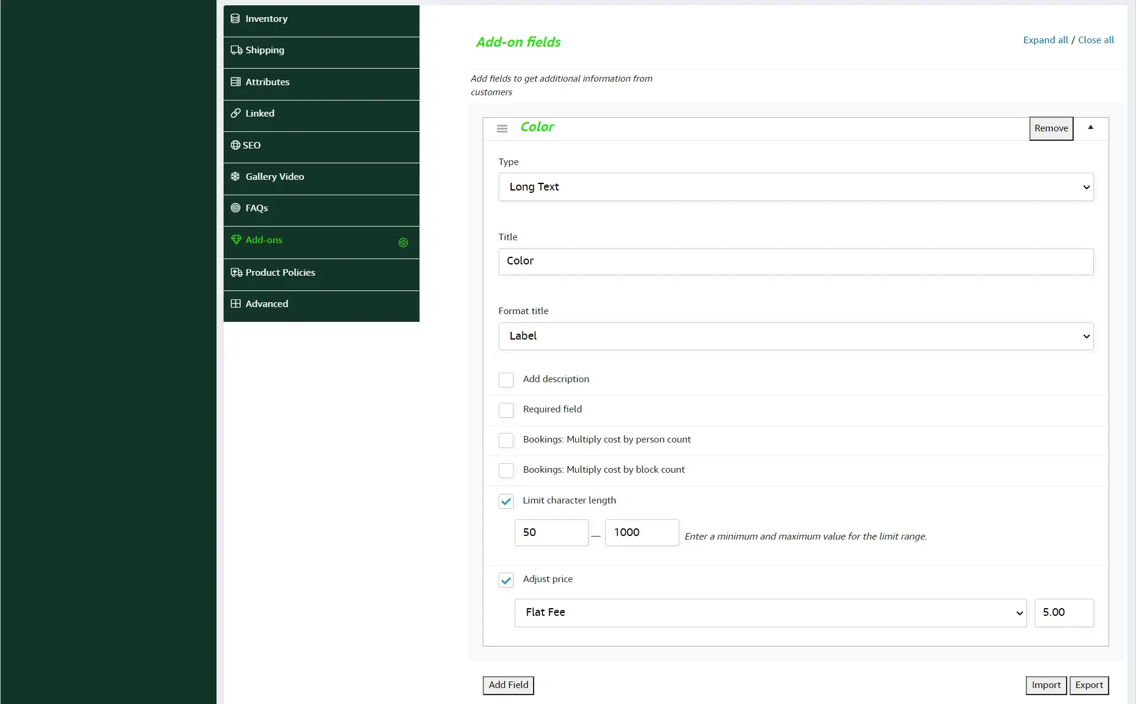Click the Inventory database icon

[235, 19]
